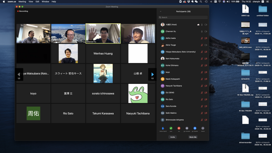Click Shinnosuke Ishiyama's disabled video icon
This screenshot has width=272, height=153.
(x=206, y=120)
